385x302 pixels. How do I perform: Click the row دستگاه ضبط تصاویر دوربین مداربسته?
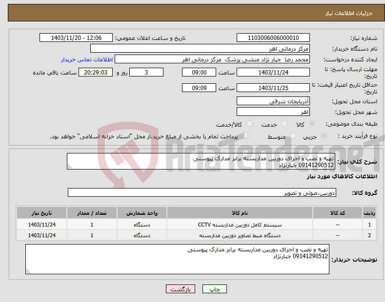197,235
